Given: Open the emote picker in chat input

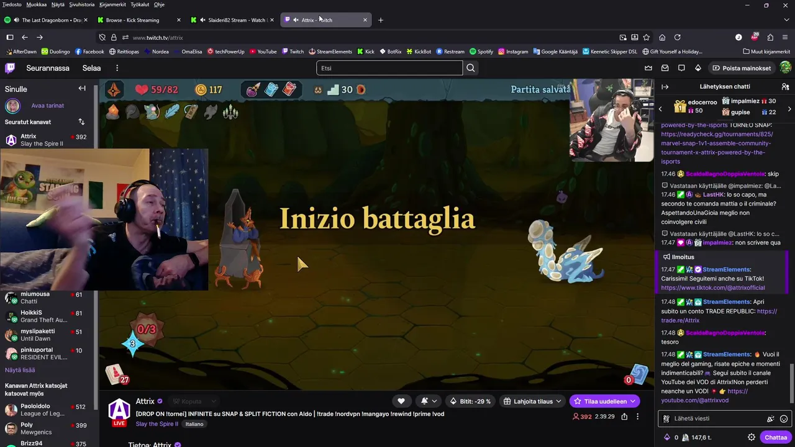Looking at the screenshot, I should (784, 418).
